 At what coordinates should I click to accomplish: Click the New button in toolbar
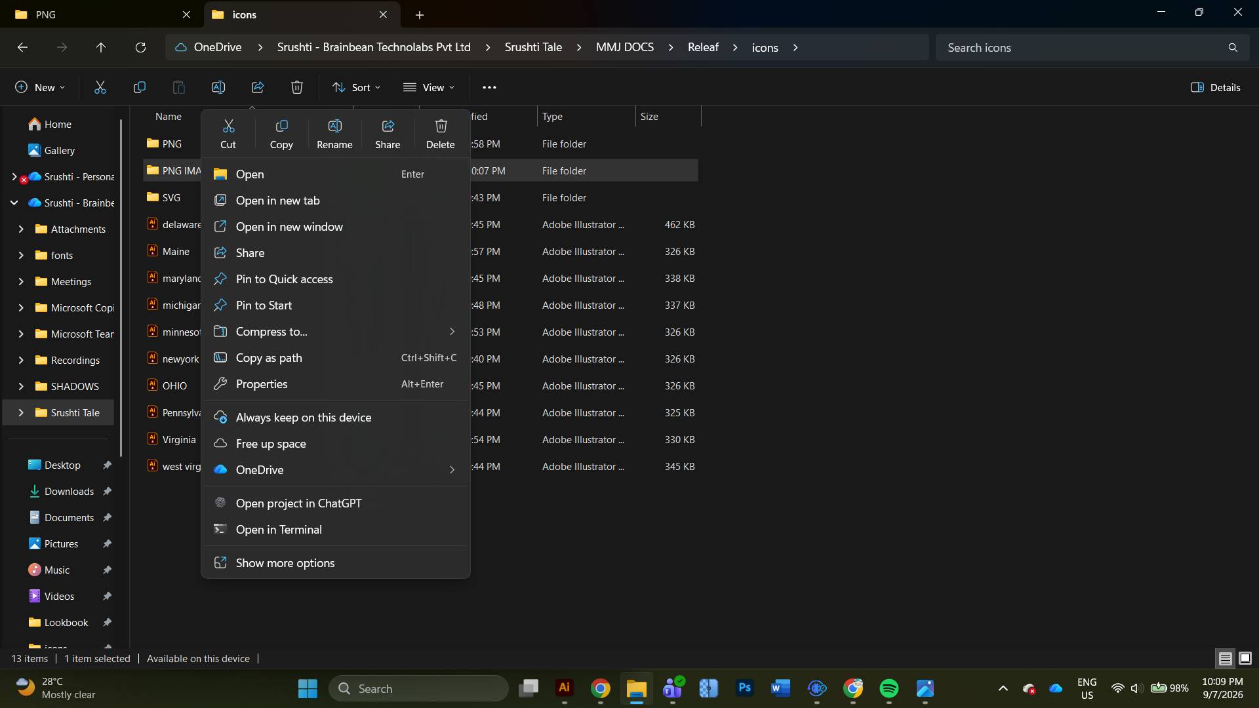40,87
